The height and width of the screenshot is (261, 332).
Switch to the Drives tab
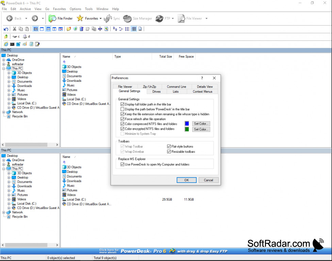[156, 92]
